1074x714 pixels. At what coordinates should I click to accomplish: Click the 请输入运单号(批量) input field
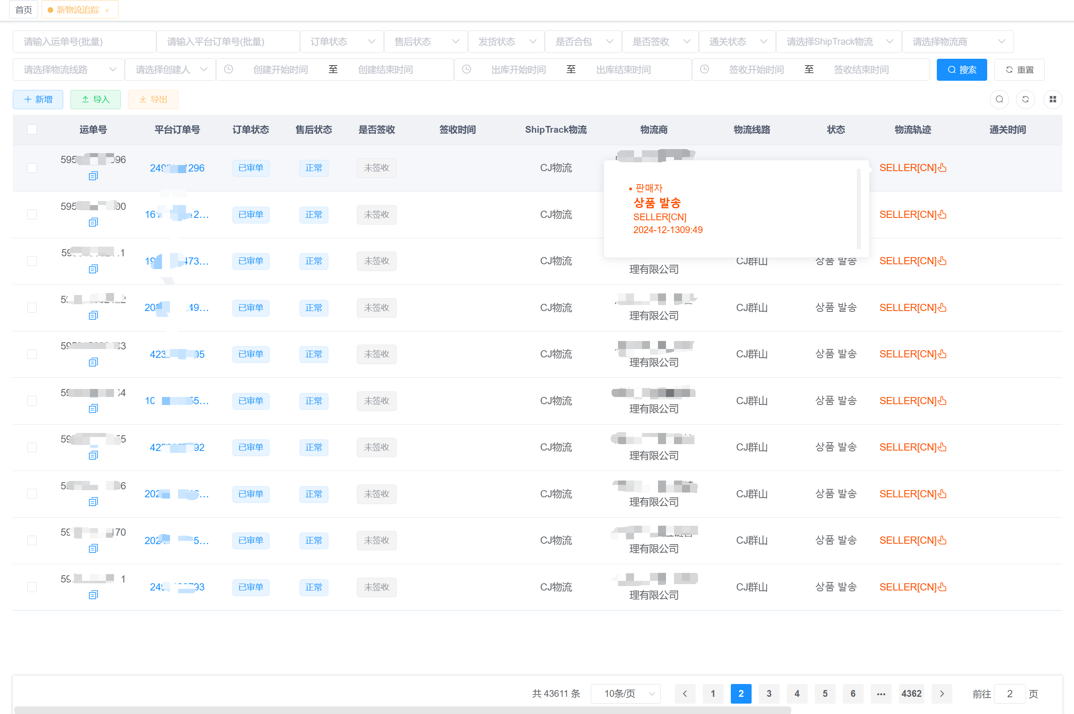[84, 42]
